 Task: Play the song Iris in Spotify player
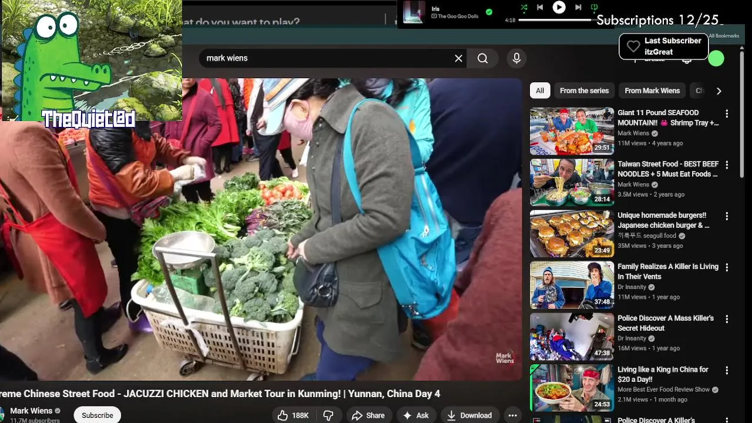[559, 7]
